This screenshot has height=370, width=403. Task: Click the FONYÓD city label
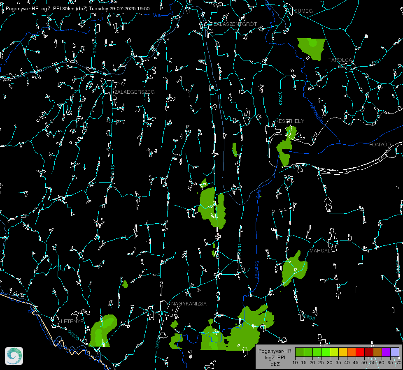click(380, 145)
